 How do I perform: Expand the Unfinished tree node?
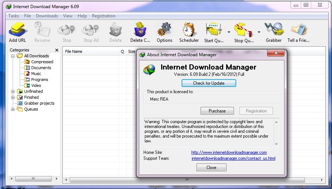13,92
